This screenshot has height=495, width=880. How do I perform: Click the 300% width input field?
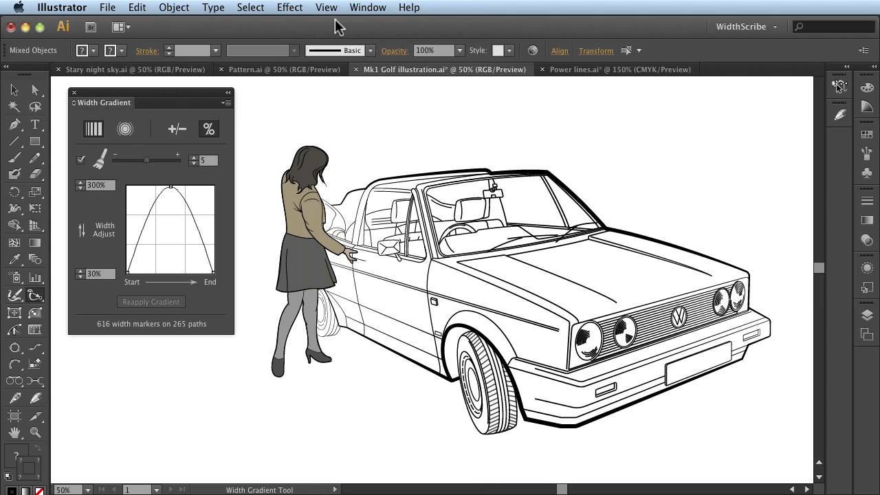[100, 185]
